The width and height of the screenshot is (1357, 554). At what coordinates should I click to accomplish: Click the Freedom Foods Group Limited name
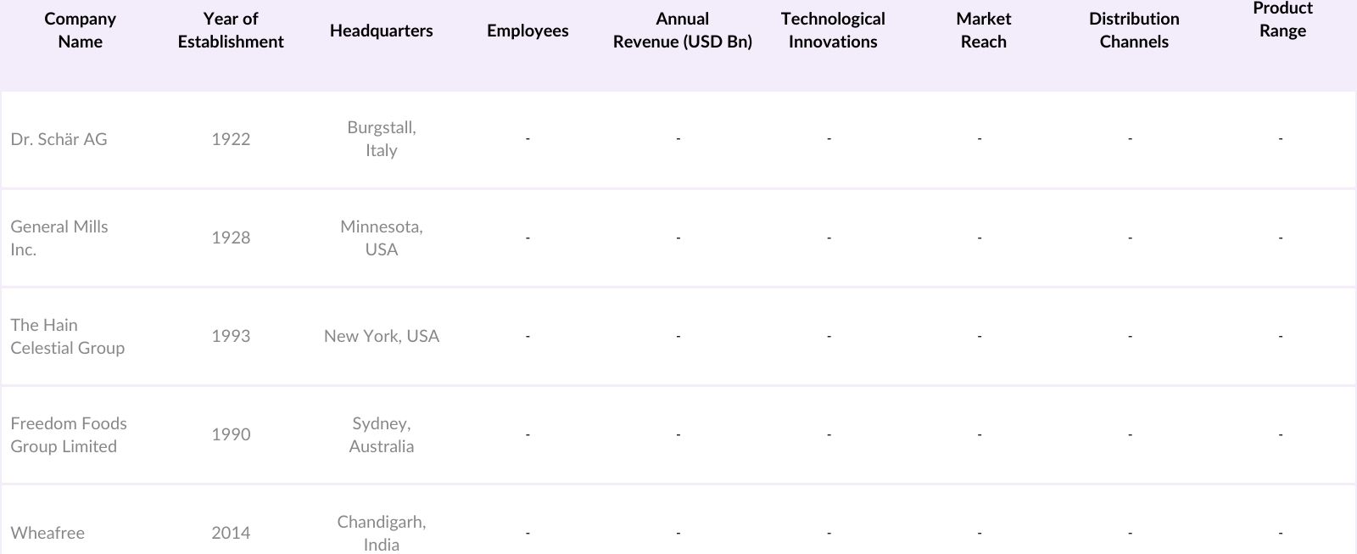click(x=69, y=434)
